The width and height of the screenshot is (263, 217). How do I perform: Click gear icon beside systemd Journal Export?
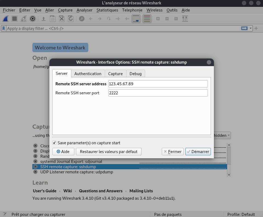(35, 161)
